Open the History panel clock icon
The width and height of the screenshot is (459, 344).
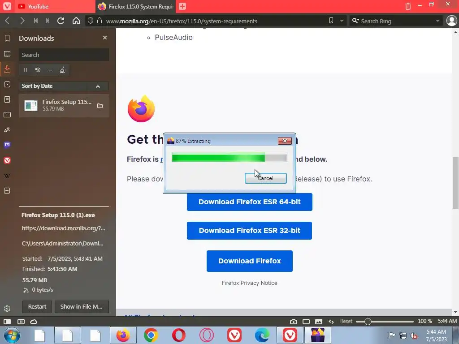7,84
